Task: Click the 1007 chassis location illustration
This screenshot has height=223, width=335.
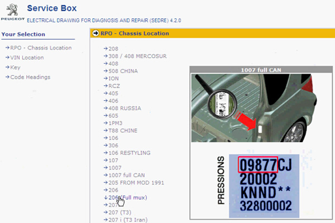Action: 254,108
